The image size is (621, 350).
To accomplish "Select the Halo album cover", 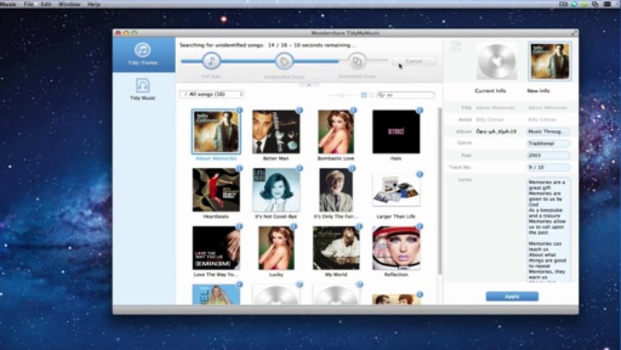I will [x=396, y=131].
